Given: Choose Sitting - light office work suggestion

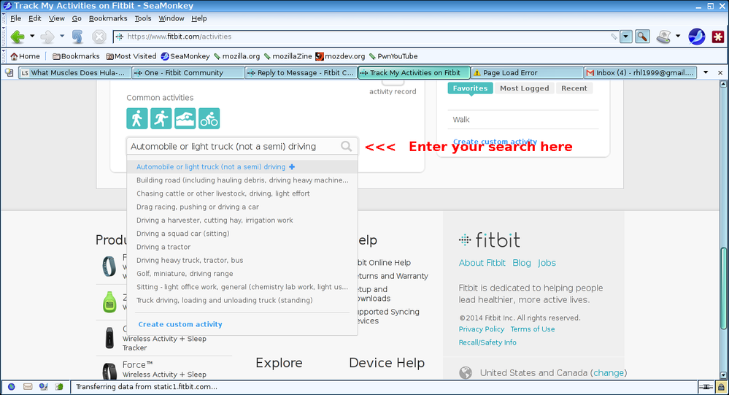Looking at the screenshot, I should (242, 287).
